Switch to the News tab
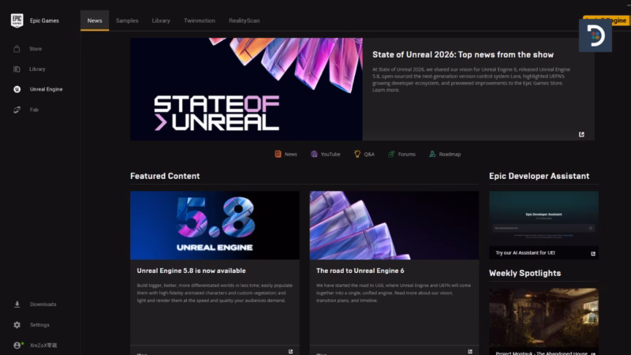This screenshot has height=355, width=631. coord(95,21)
